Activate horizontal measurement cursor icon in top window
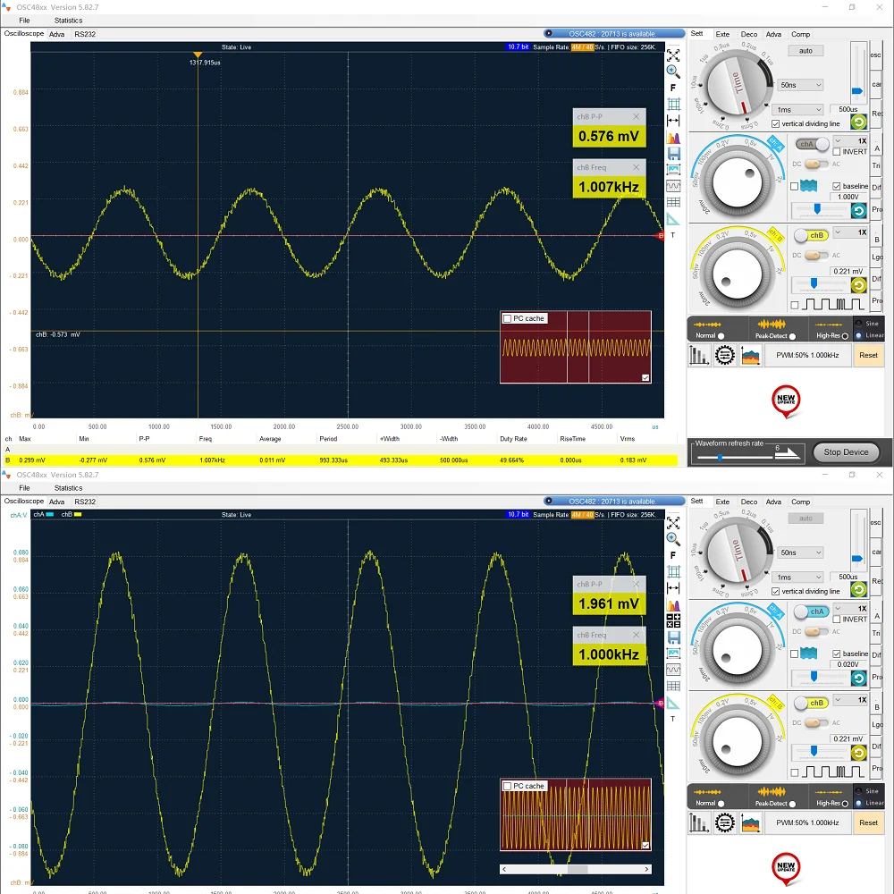The height and width of the screenshot is (894, 894). tap(673, 121)
